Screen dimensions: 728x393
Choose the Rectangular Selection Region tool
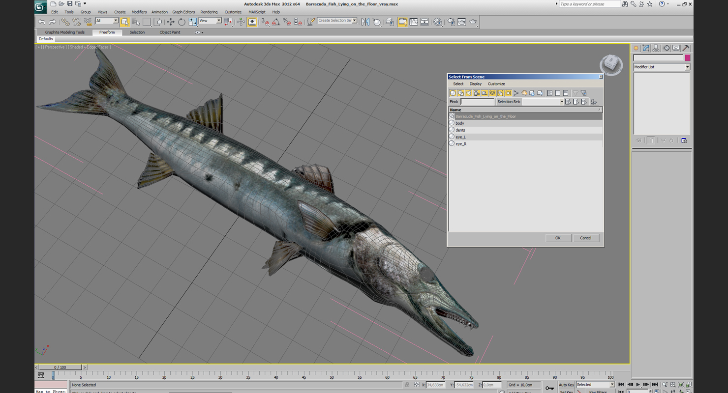coord(147,22)
